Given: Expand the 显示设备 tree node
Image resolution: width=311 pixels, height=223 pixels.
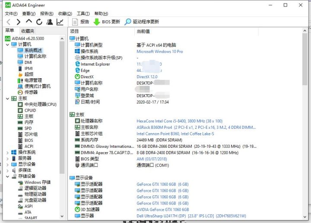Looking at the screenshot, I should tap(7, 165).
